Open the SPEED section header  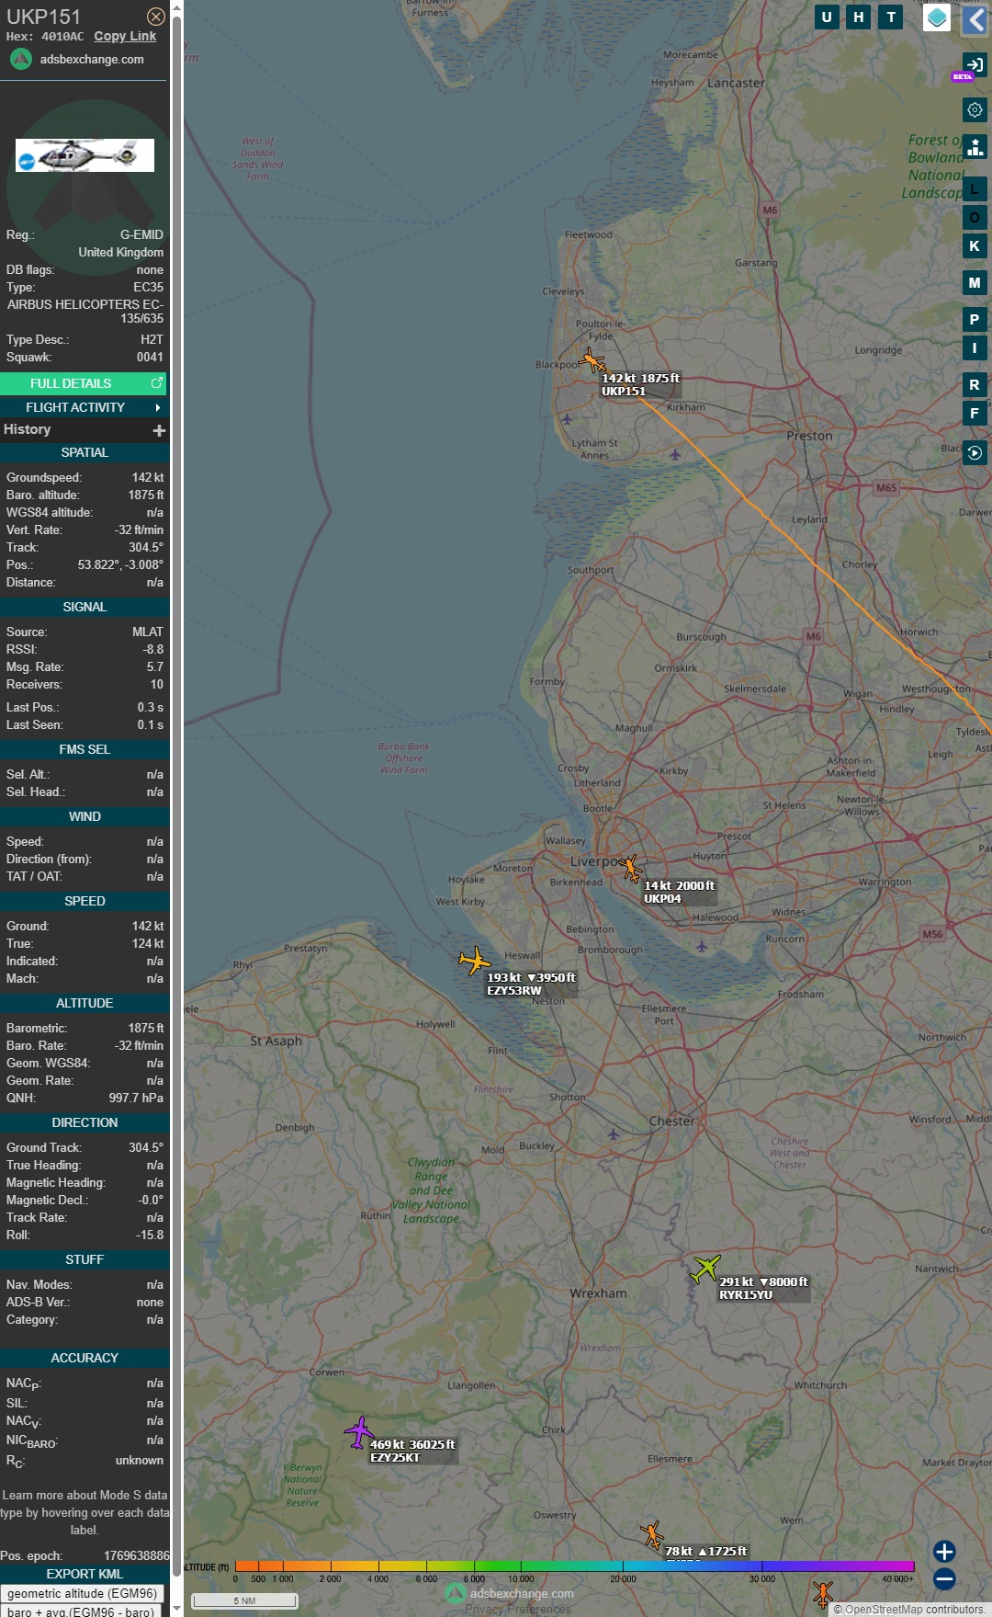(85, 901)
